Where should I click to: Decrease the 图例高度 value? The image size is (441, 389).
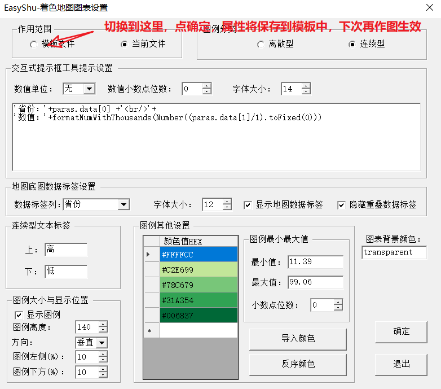(103, 330)
